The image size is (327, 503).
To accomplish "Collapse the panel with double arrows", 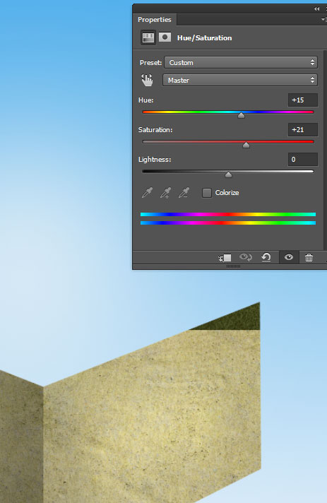I will [316, 9].
